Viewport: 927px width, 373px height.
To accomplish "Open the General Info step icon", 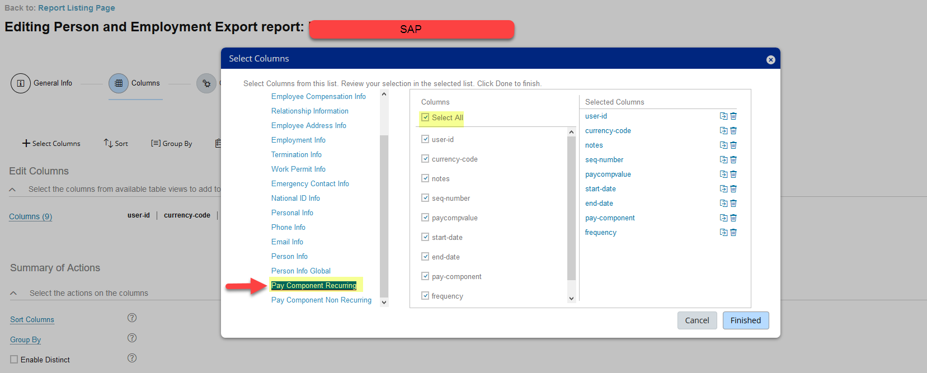I will (x=21, y=83).
